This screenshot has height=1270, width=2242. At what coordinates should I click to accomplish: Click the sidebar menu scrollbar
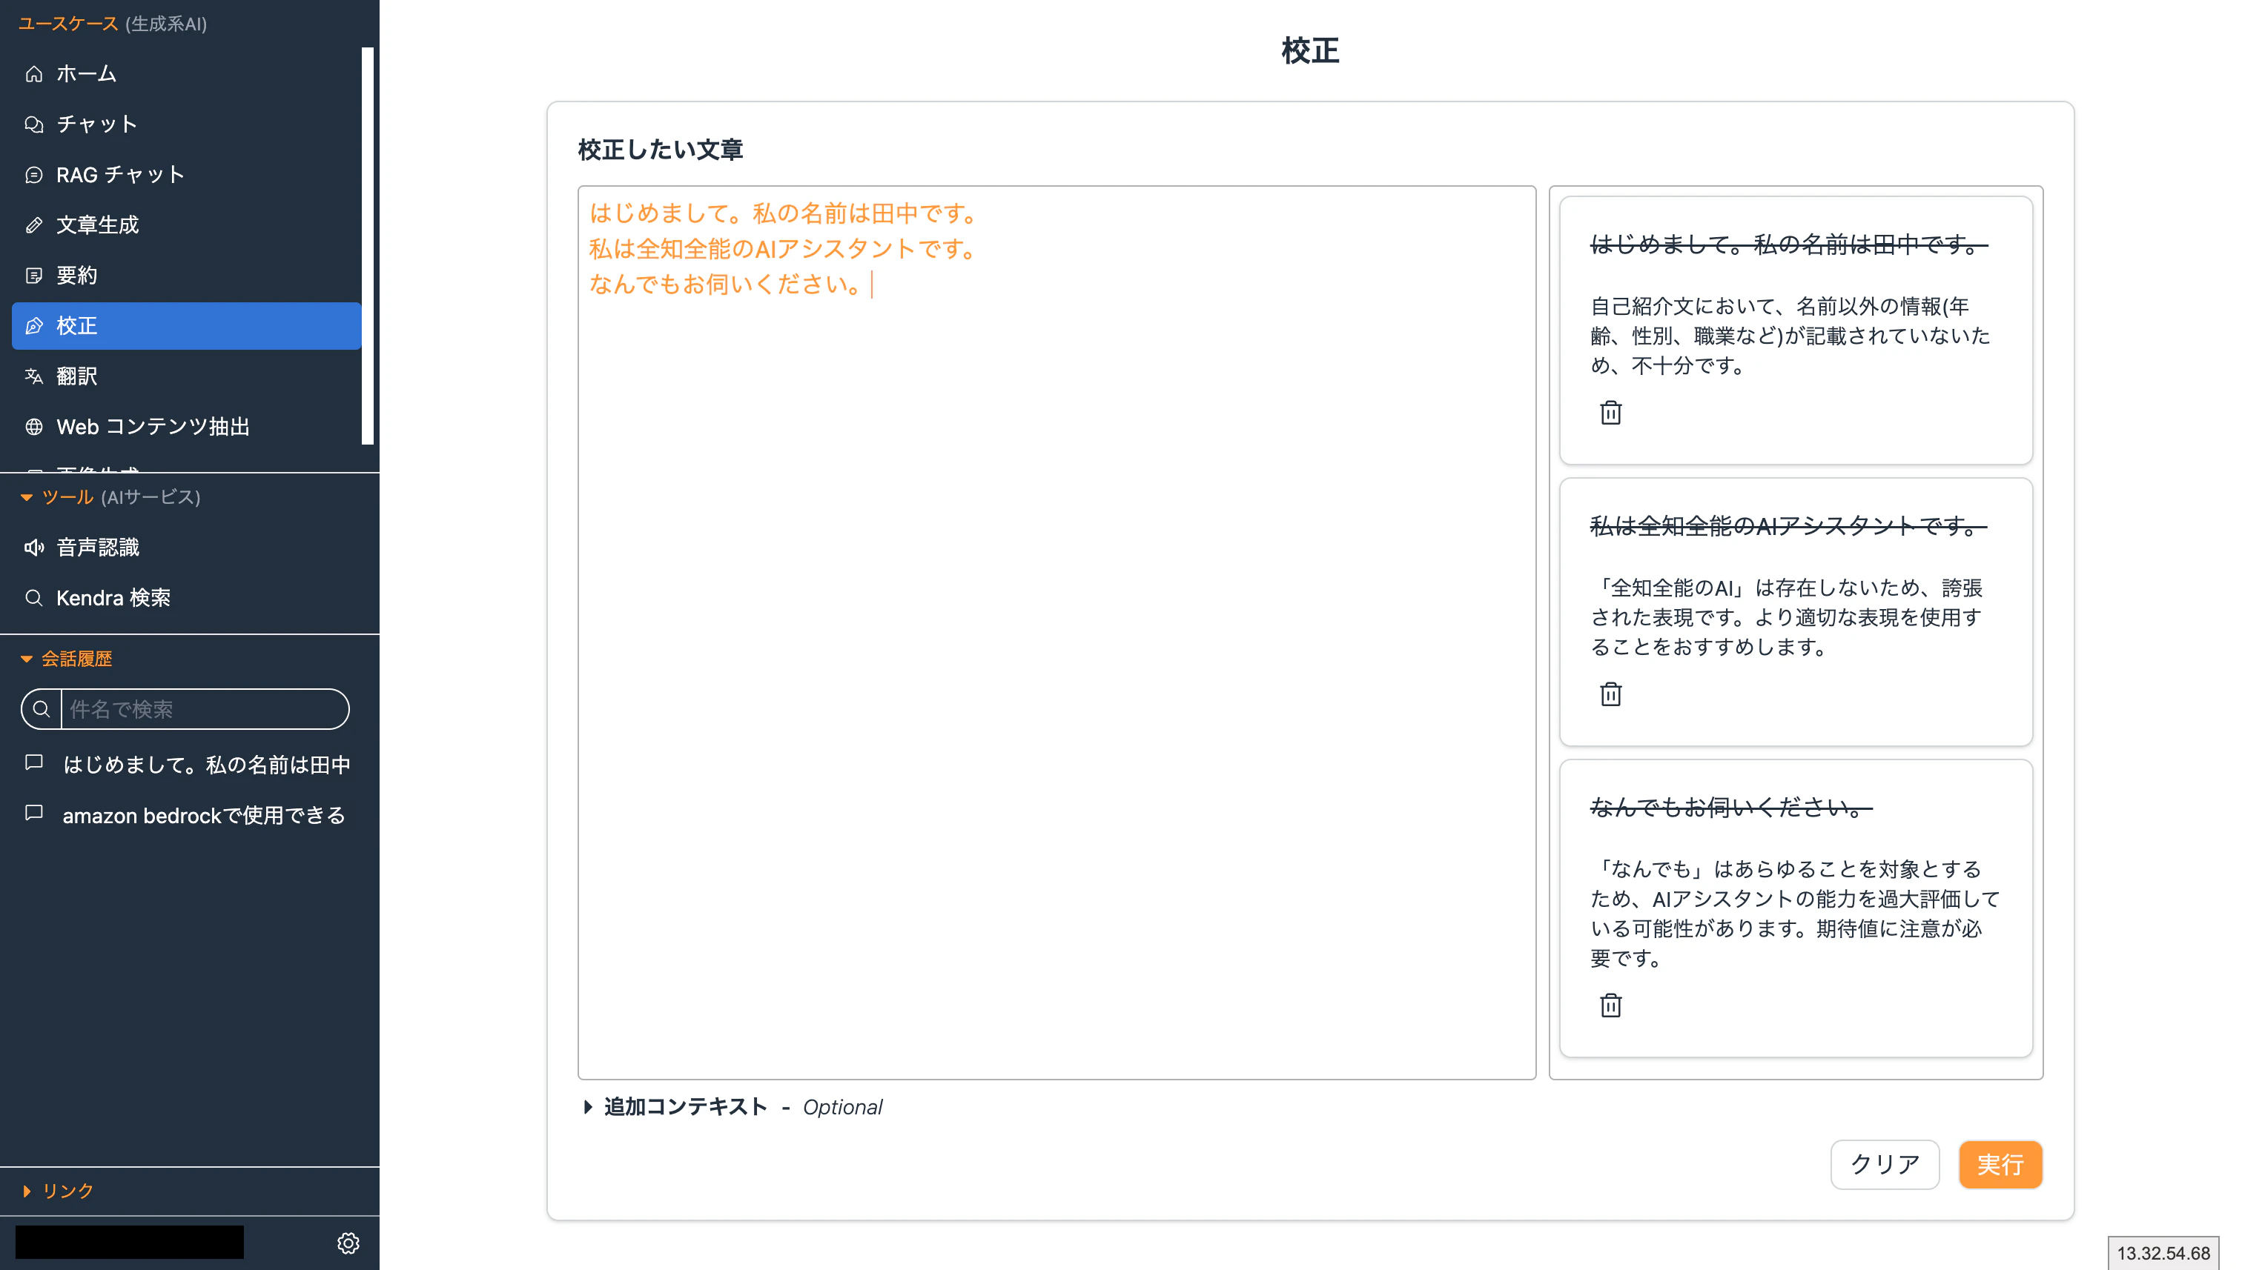(368, 245)
